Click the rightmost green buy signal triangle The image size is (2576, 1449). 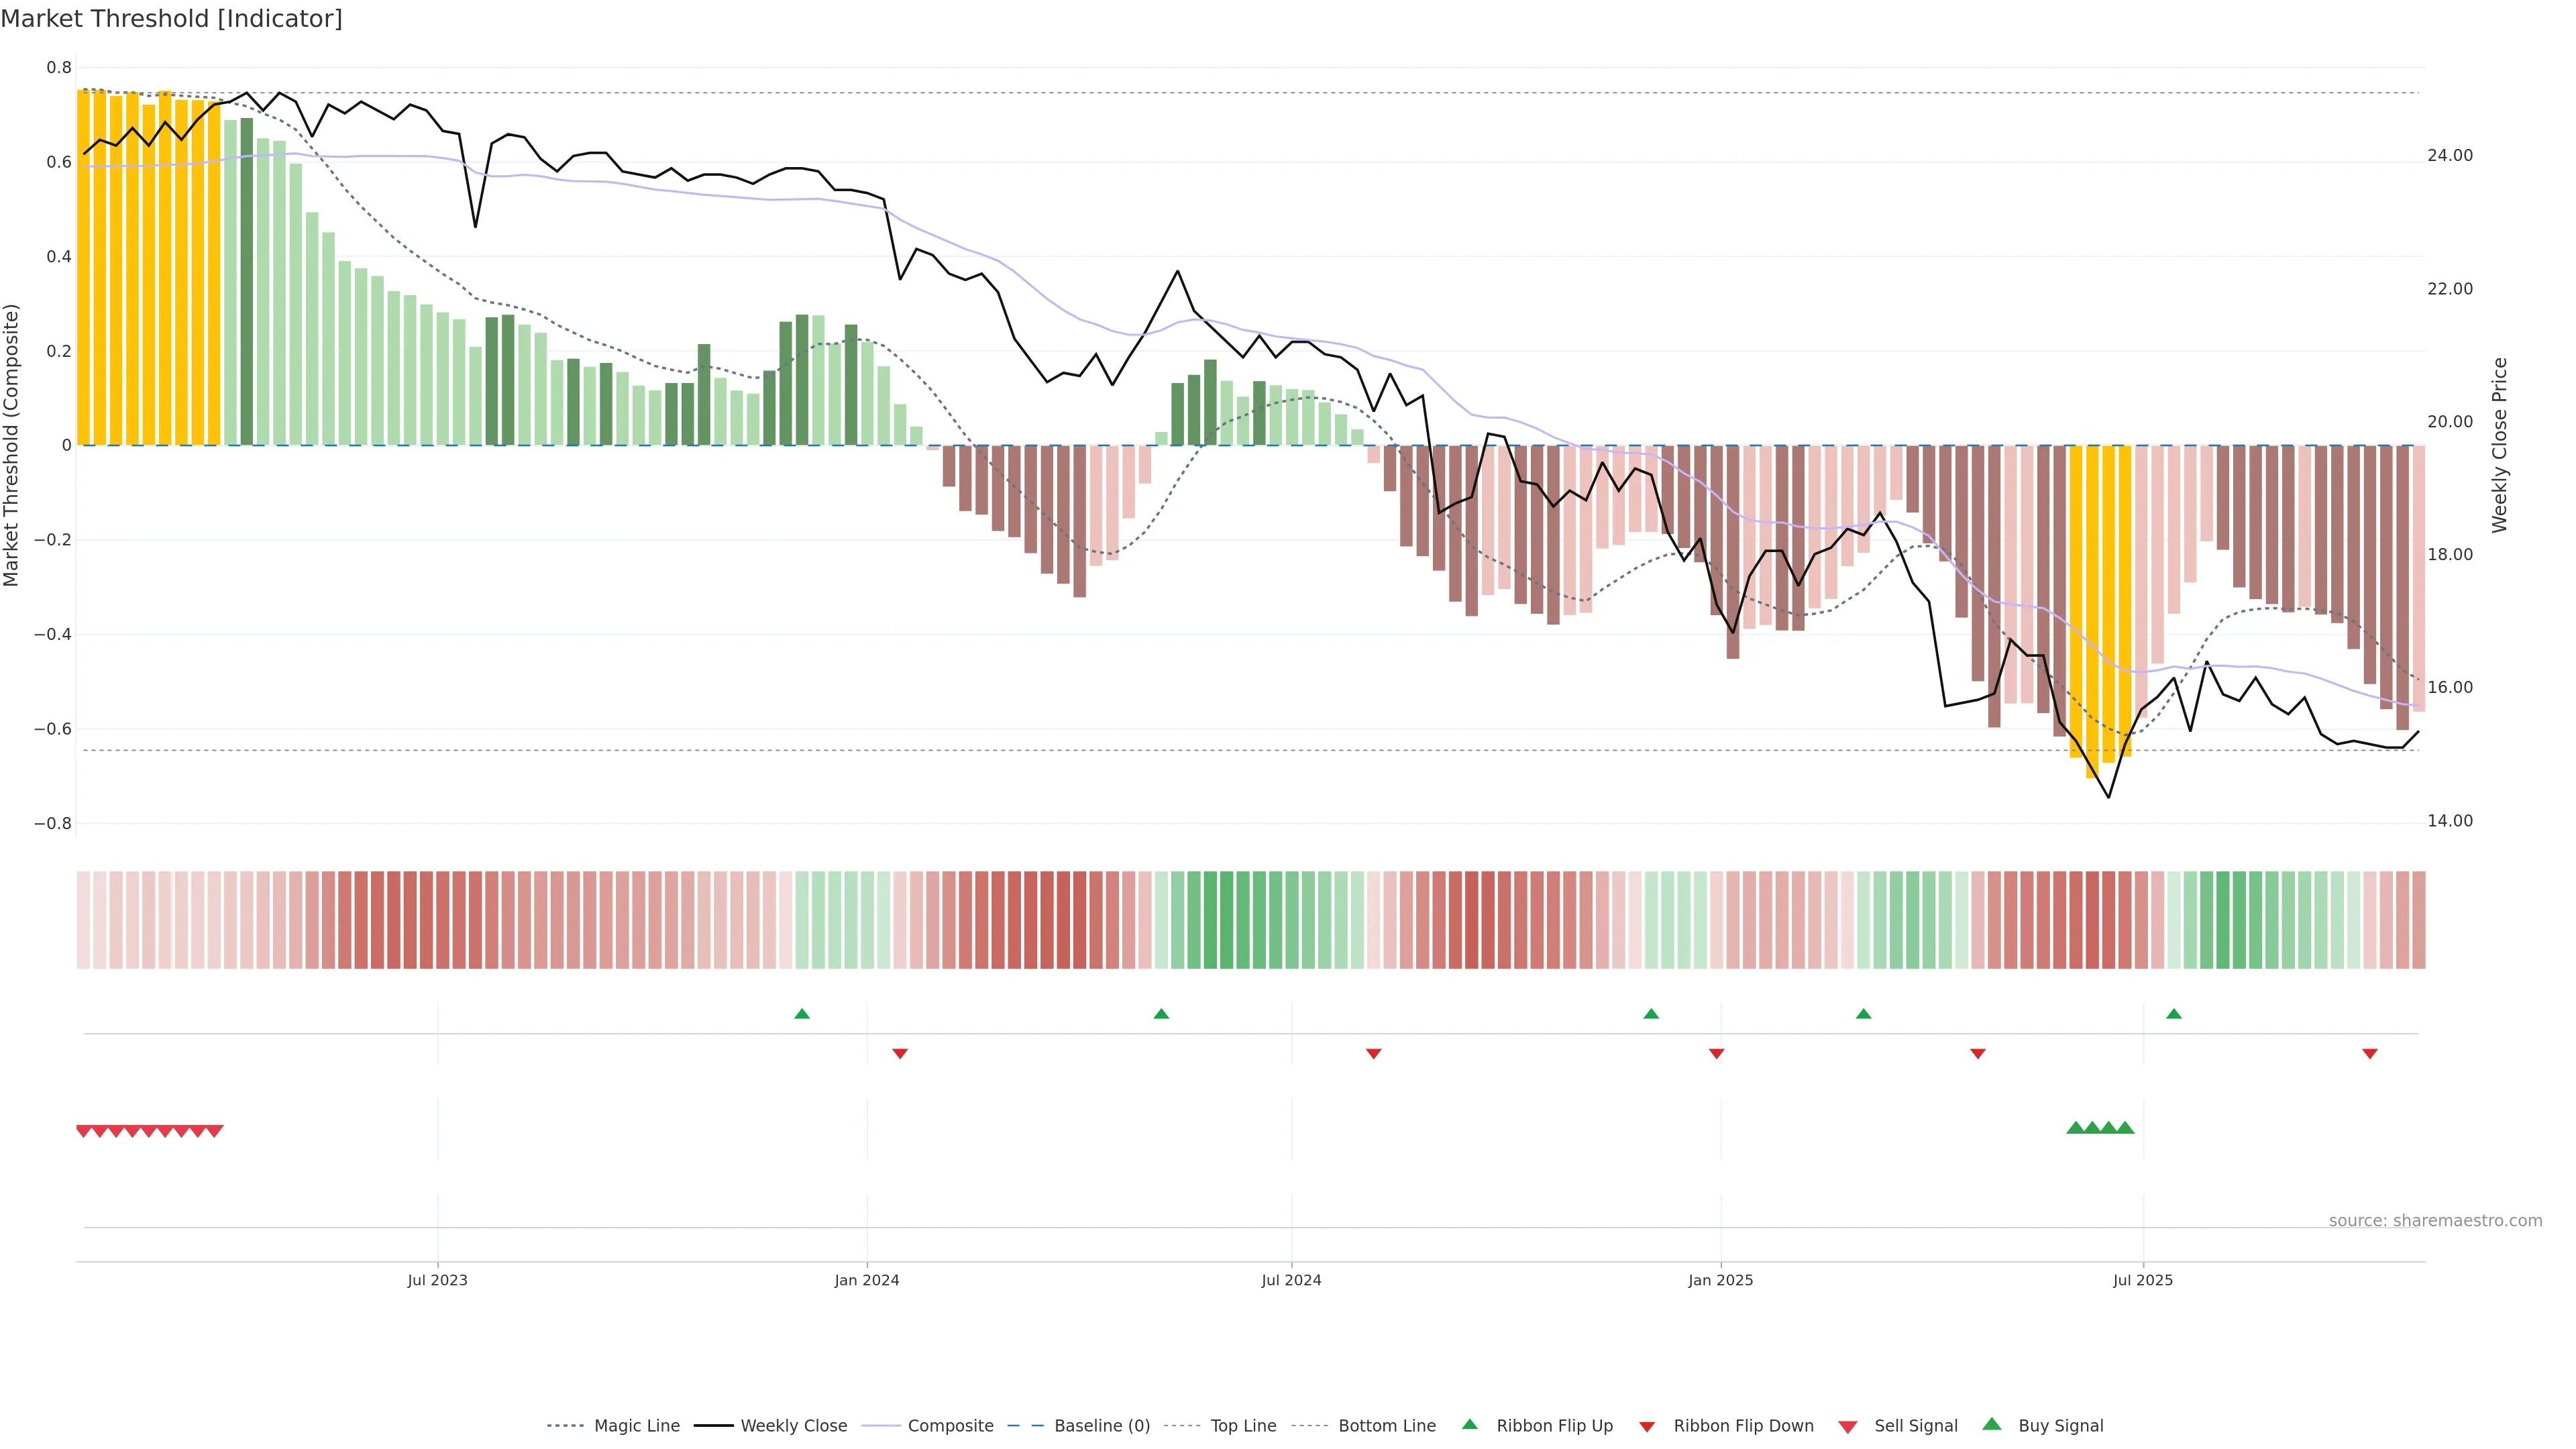(2125, 1128)
